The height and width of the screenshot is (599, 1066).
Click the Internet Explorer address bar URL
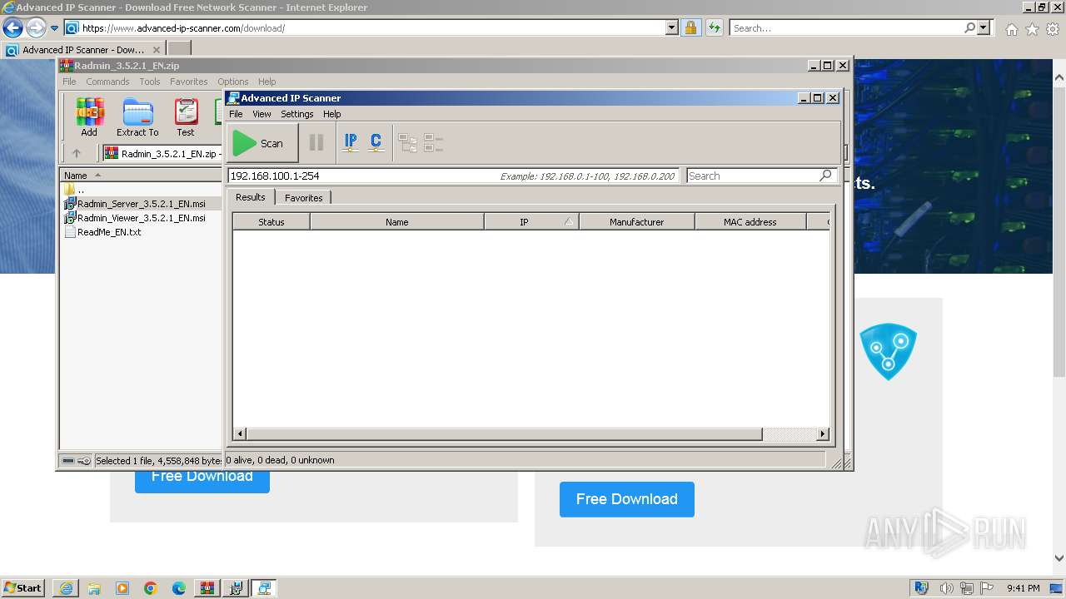[183, 28]
